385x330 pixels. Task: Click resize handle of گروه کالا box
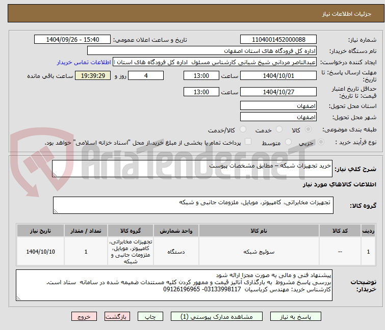coord(56,211)
